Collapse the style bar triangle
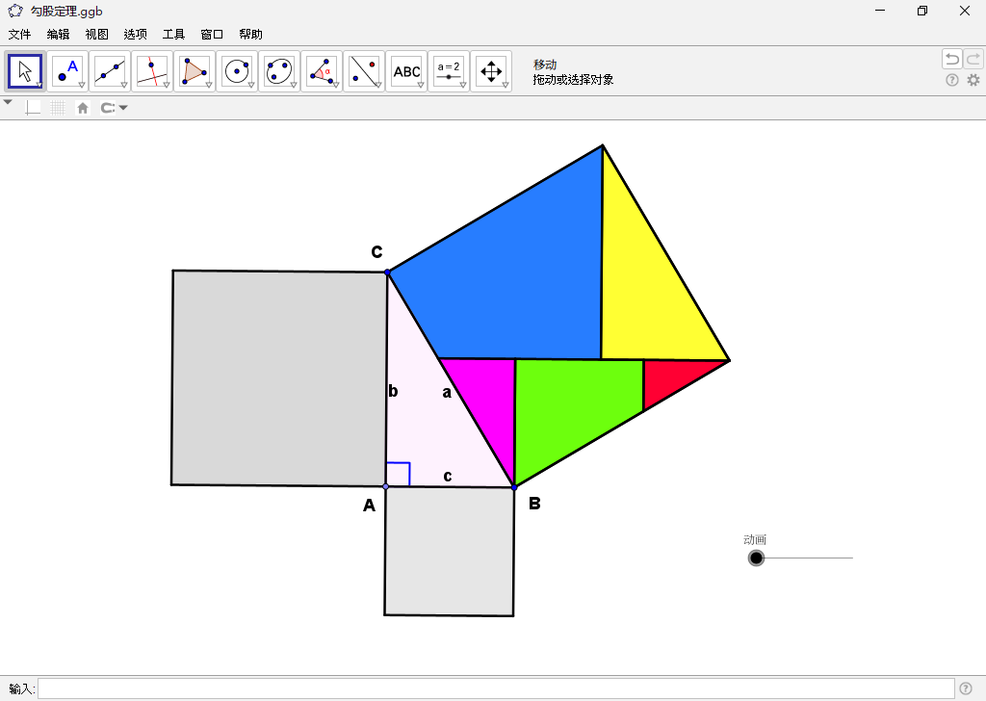986x701 pixels. pyautogui.click(x=8, y=102)
